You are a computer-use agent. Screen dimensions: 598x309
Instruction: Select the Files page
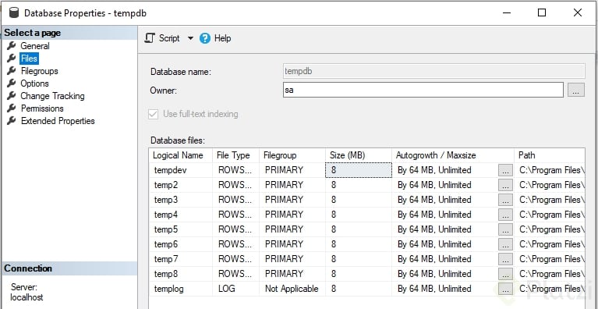29,59
